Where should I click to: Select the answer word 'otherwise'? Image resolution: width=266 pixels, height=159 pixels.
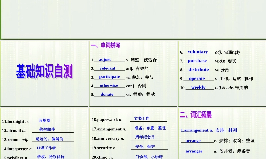coord(109,86)
